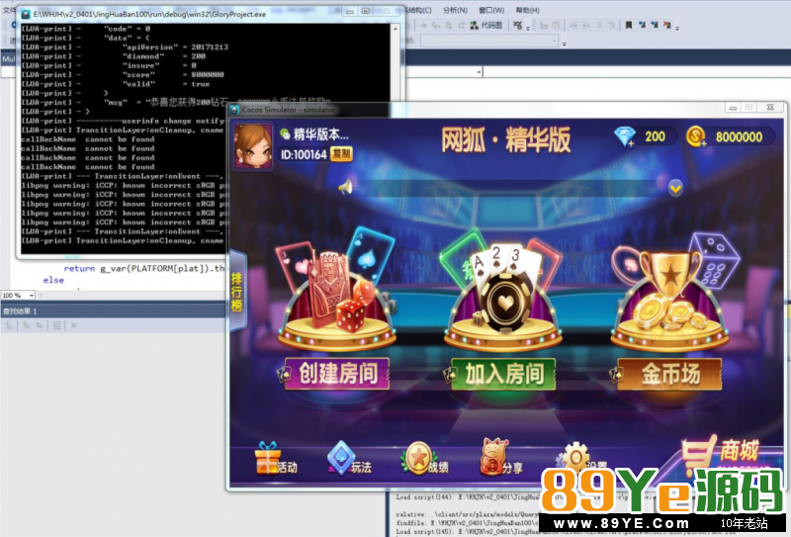Add coins via the gold coin icon

tap(696, 136)
